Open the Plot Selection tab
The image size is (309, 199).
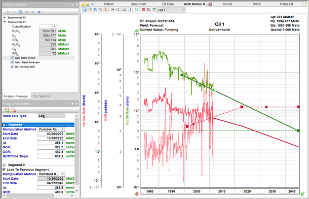tap(42, 96)
